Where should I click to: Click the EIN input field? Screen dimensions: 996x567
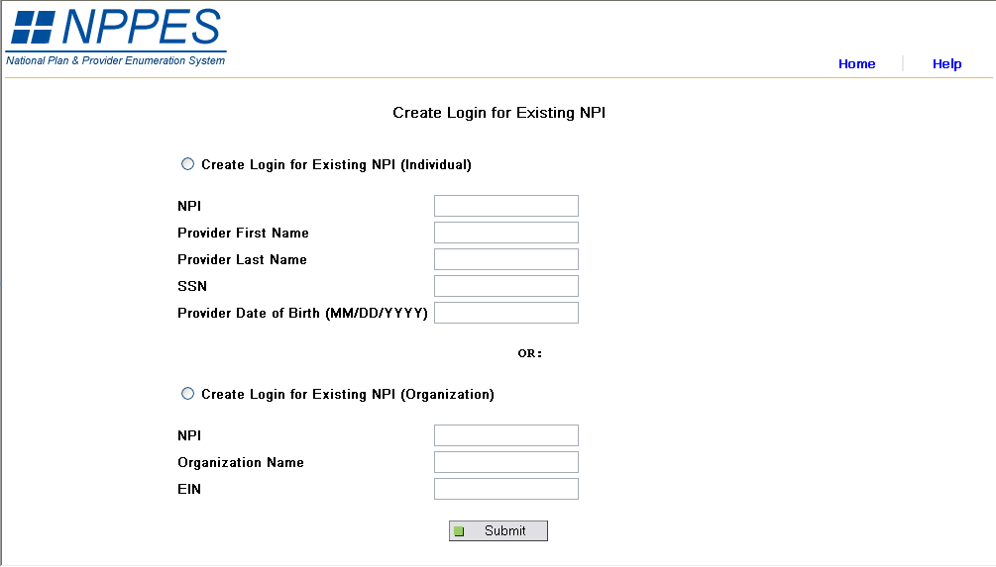pyautogui.click(x=506, y=489)
